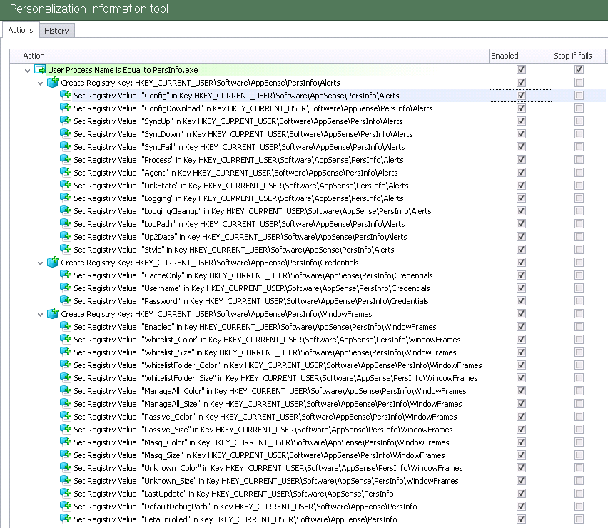Image resolution: width=608 pixels, height=528 pixels.
Task: Click the registry value icon for "LastUpdate"
Action: point(66,493)
